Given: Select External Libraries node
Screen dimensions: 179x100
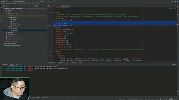Looking at the screenshot, I should point(10,43).
